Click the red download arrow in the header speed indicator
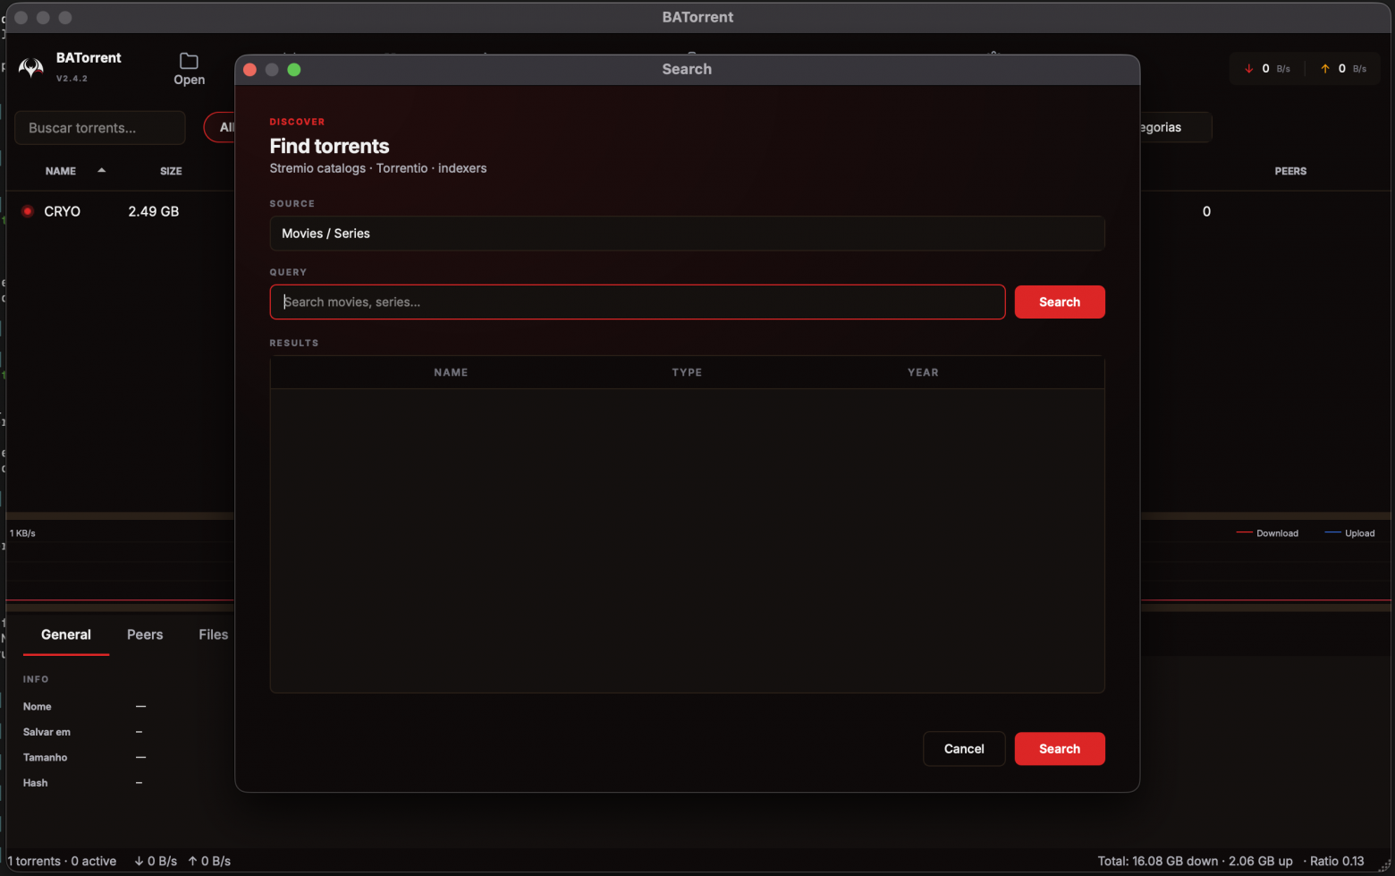1395x876 pixels. click(x=1249, y=69)
